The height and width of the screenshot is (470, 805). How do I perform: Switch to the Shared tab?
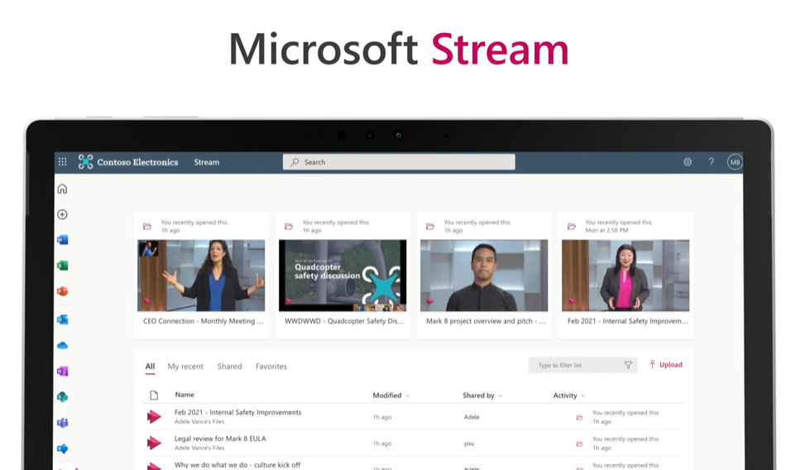click(x=229, y=367)
